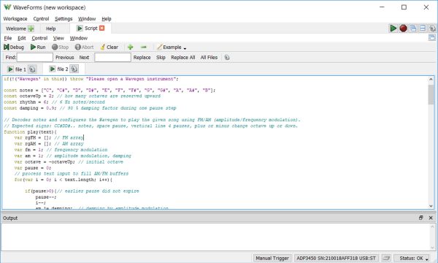Toggle the Manual Trigger button in status bar
This screenshot has width=438, height=263.
click(x=272, y=258)
